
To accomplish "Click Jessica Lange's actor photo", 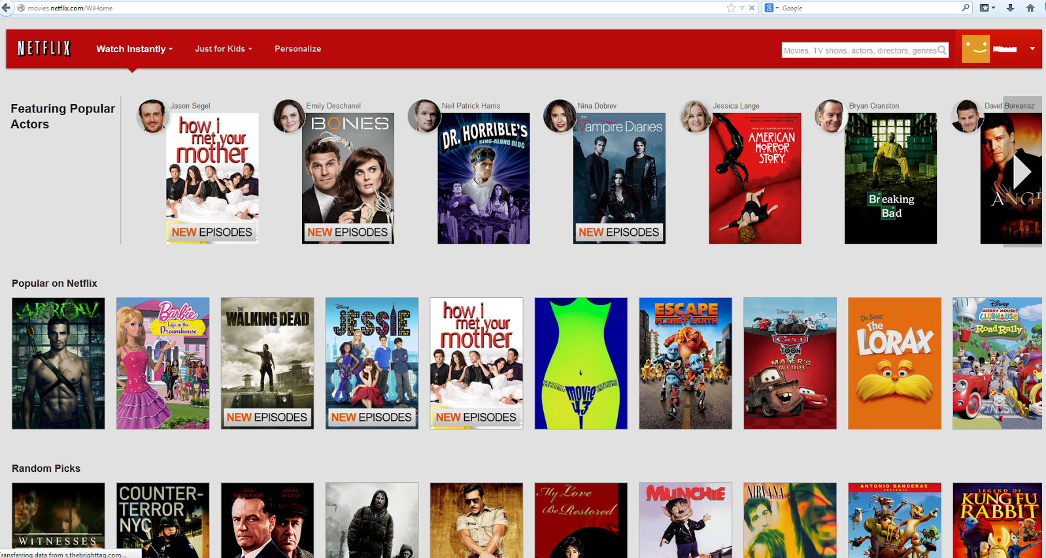I will click(695, 116).
